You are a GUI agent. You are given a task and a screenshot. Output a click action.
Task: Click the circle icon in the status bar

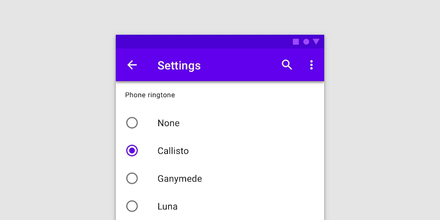pos(306,42)
